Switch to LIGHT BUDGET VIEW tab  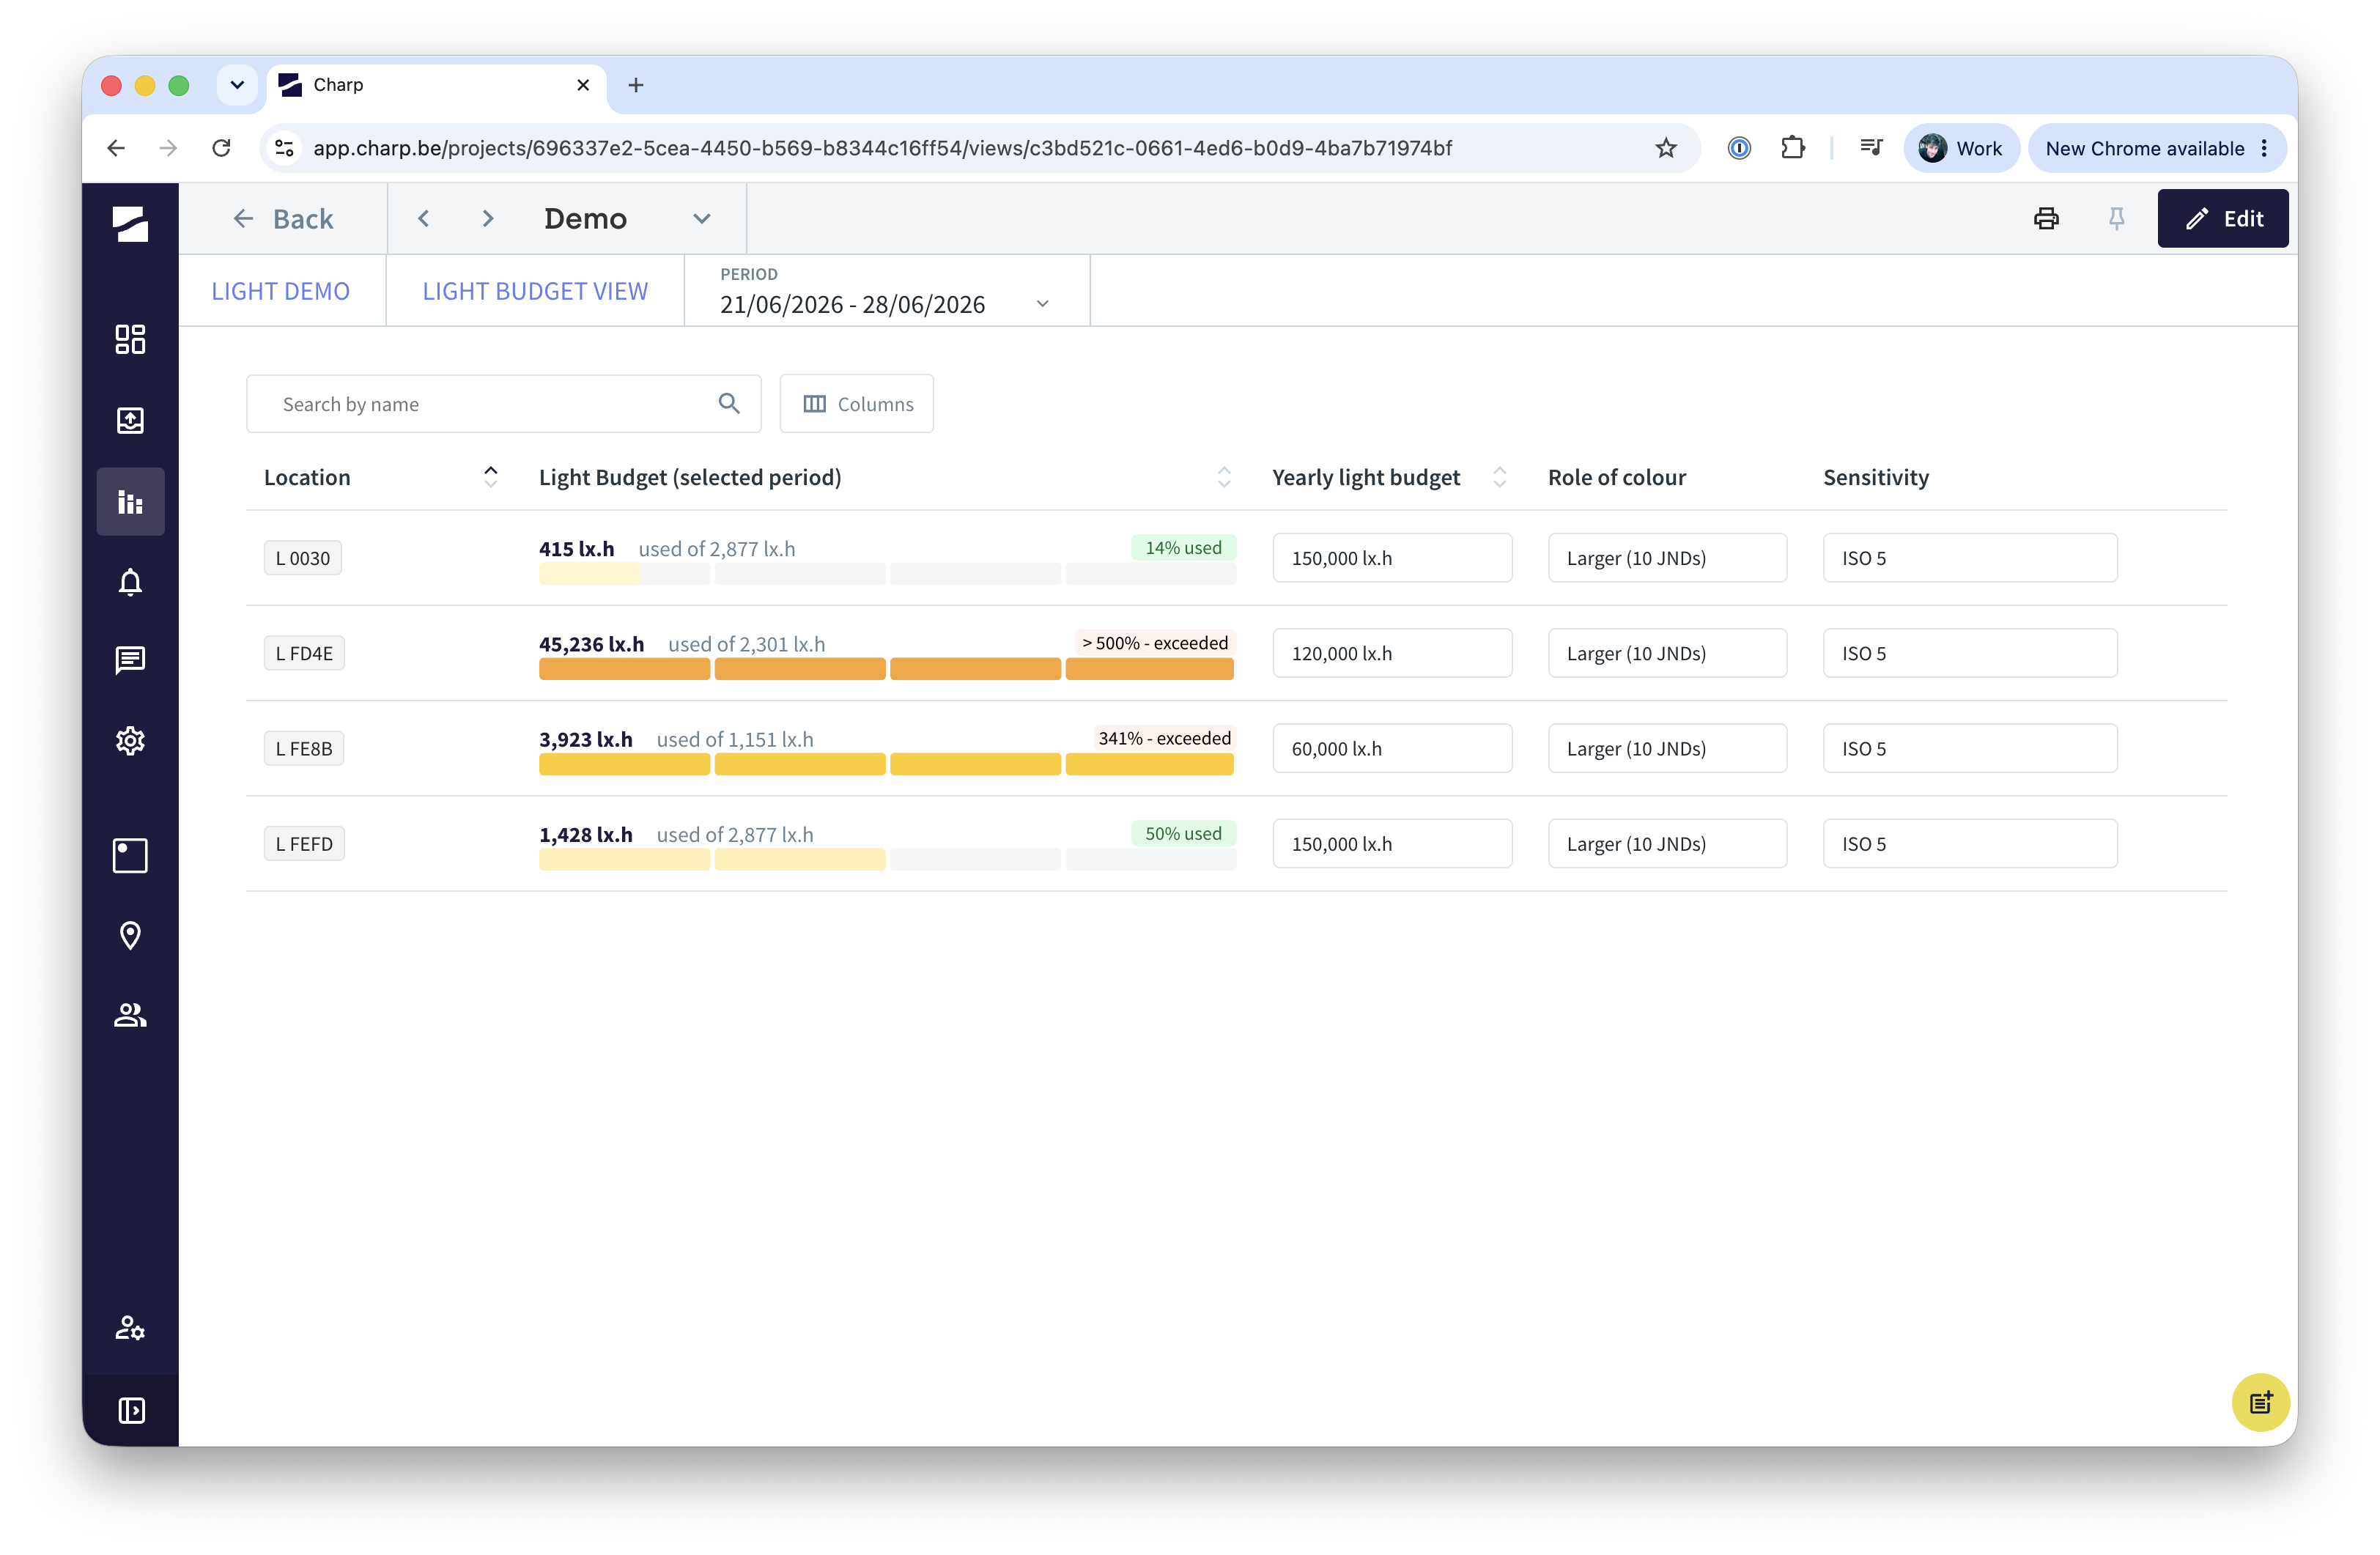point(535,291)
